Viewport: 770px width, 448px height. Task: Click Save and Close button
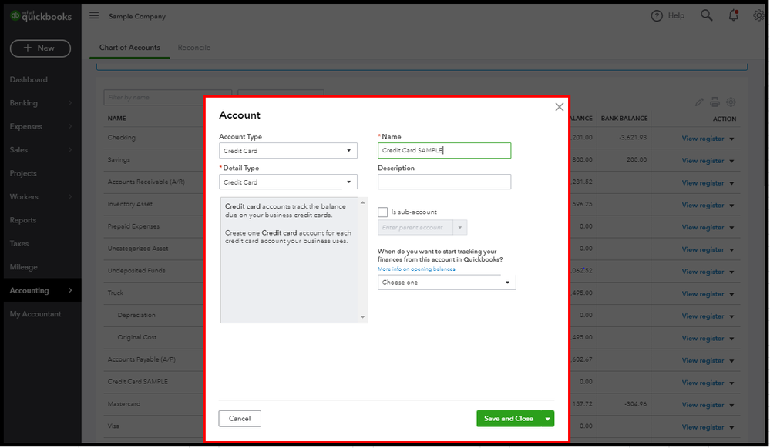coord(509,419)
